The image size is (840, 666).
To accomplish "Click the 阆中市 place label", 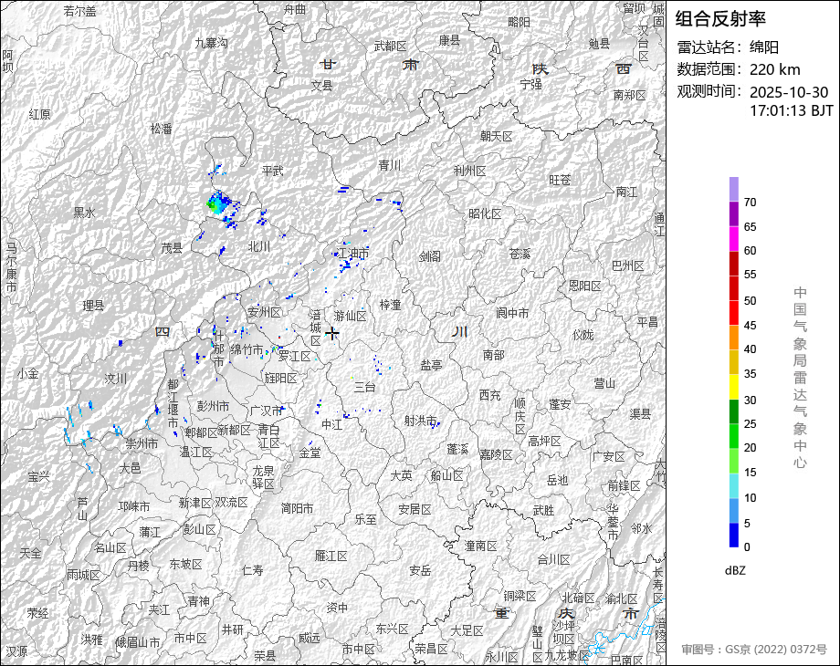I will tap(512, 313).
